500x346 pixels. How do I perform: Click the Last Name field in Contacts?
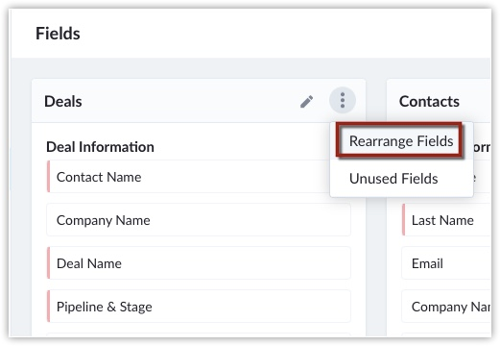(446, 220)
